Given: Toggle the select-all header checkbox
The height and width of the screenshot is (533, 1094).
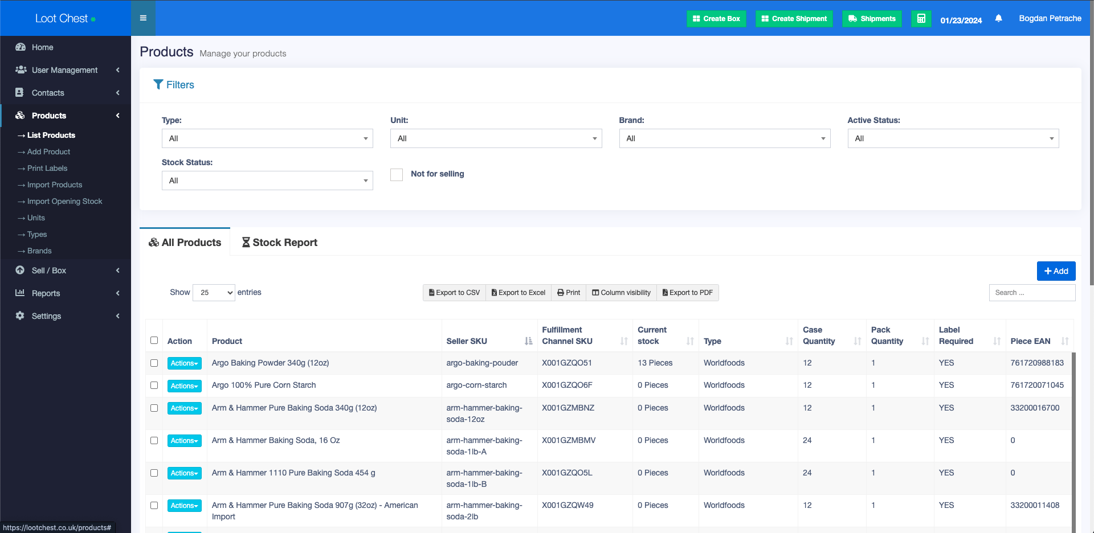Looking at the screenshot, I should [x=154, y=341].
